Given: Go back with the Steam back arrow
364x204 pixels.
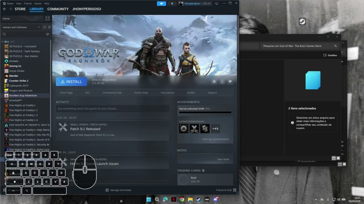Looking at the screenshot, I should 4,9.
